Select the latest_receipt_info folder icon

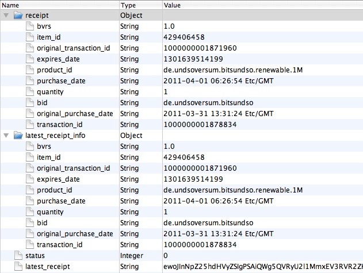[18, 135]
